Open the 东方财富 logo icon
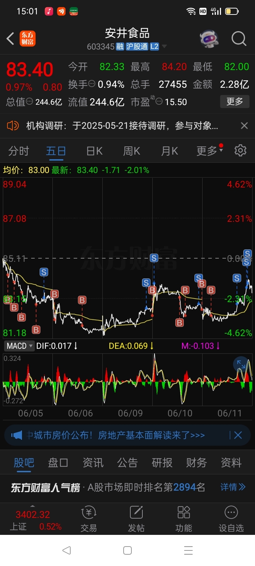255x566 pixels. pos(27,39)
